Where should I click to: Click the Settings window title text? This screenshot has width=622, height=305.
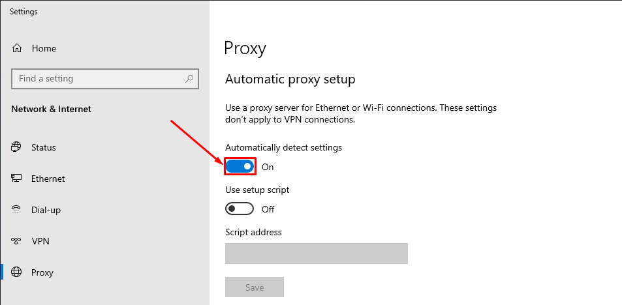(23, 12)
